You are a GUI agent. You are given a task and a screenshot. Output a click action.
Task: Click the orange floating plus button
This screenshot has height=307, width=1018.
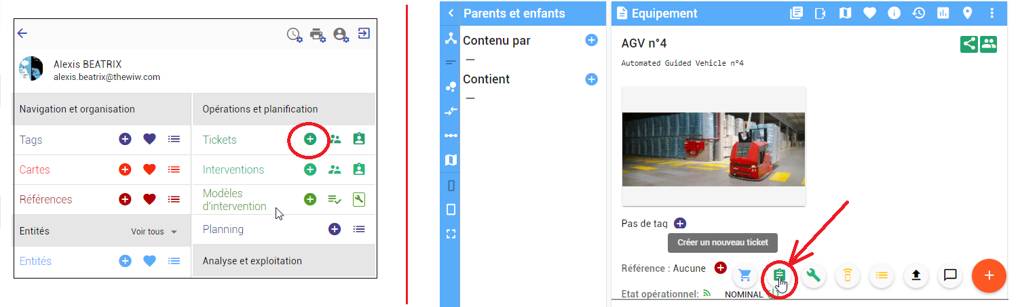tap(989, 275)
